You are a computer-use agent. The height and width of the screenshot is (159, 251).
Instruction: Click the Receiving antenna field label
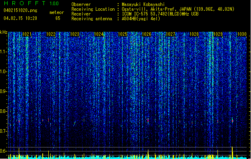92,19
